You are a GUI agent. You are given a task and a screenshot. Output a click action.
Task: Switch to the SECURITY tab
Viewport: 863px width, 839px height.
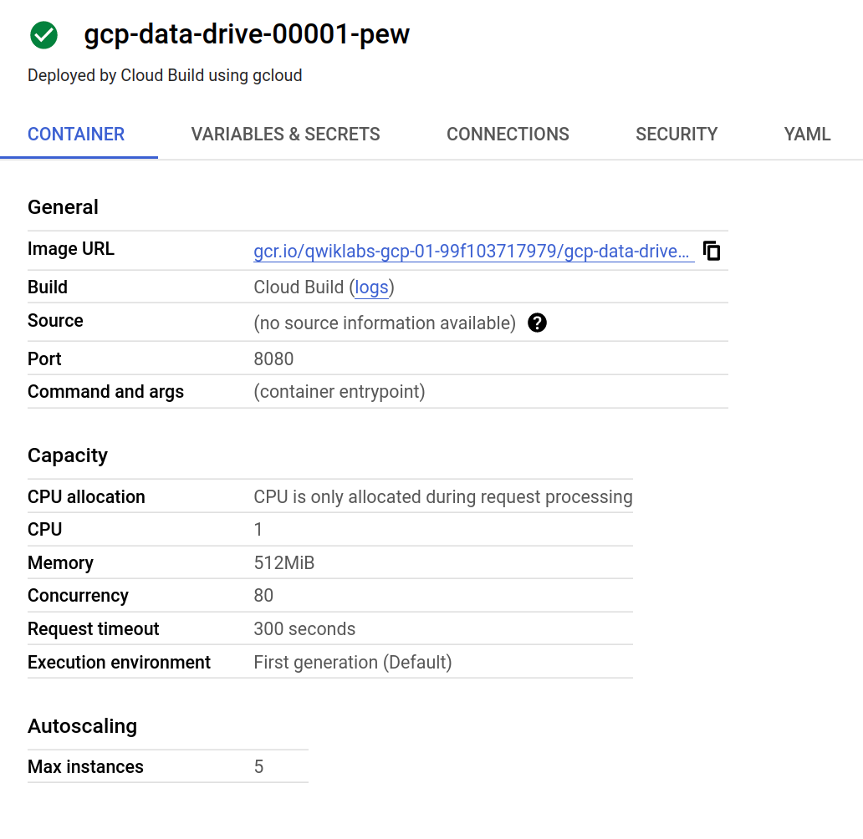[677, 135]
